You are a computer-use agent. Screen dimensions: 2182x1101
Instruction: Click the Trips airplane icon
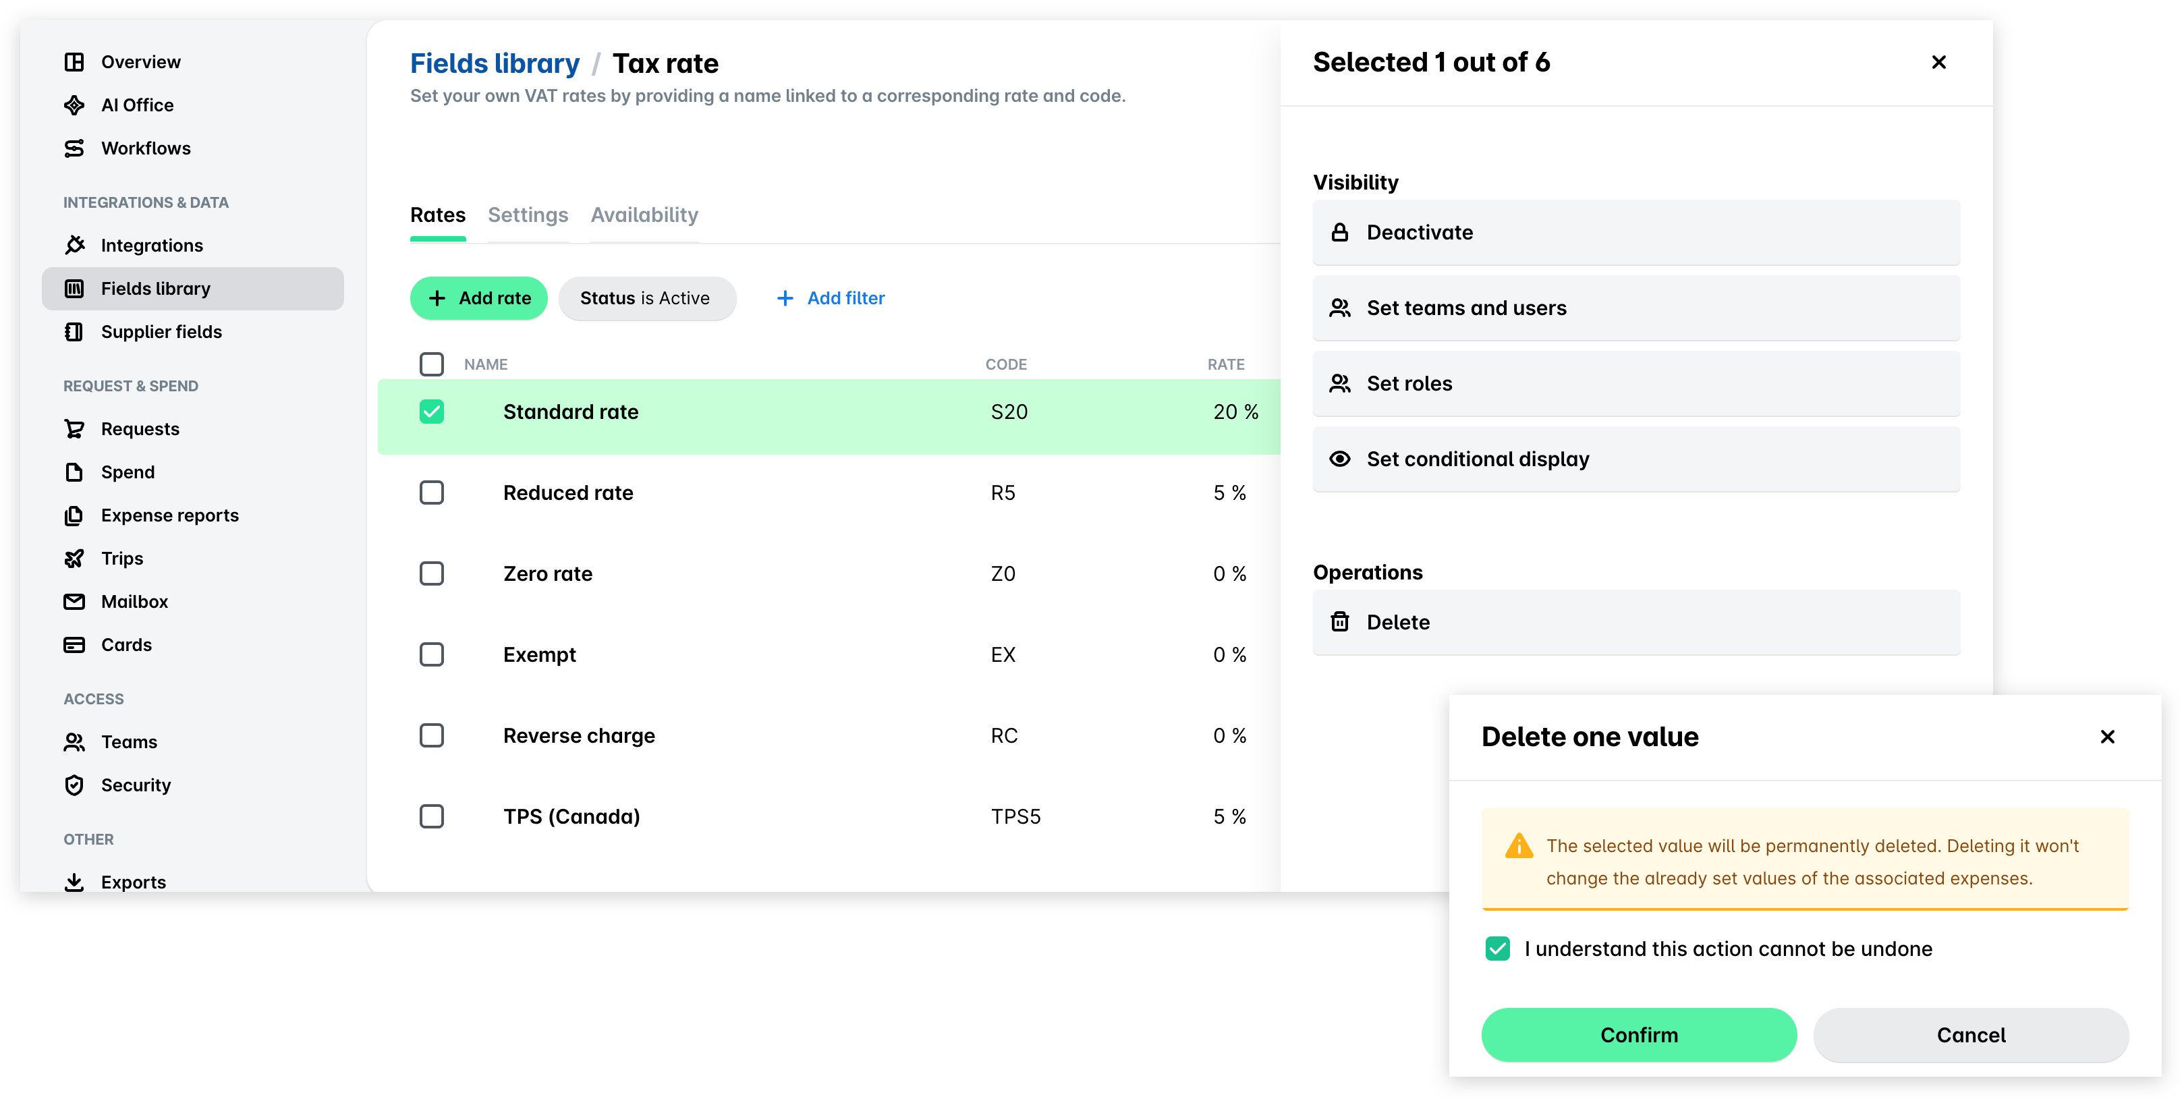coord(74,558)
